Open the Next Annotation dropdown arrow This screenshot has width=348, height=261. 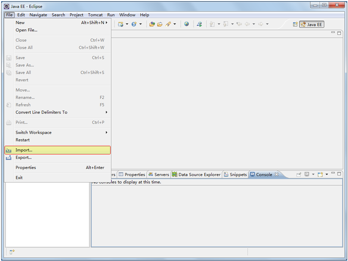point(219,24)
